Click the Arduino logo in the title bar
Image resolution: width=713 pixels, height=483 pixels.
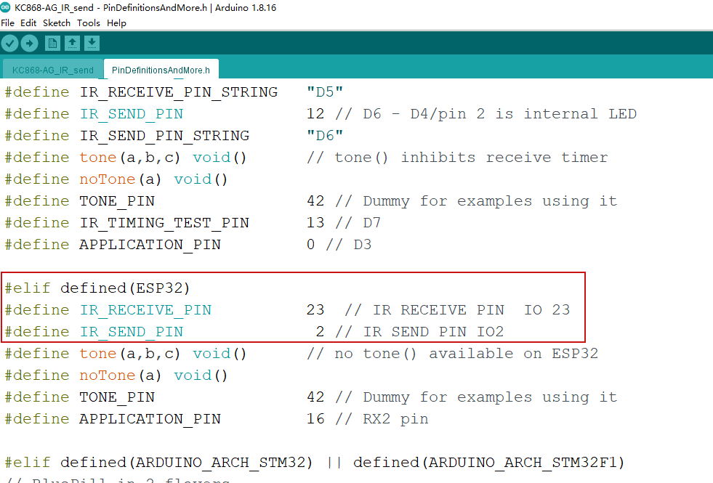[7, 7]
